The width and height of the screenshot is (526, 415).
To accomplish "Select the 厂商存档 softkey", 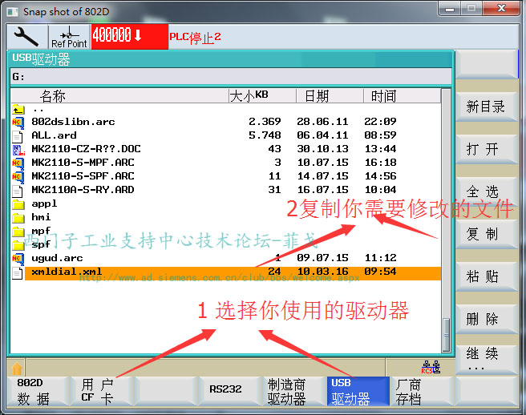I will click(422, 391).
